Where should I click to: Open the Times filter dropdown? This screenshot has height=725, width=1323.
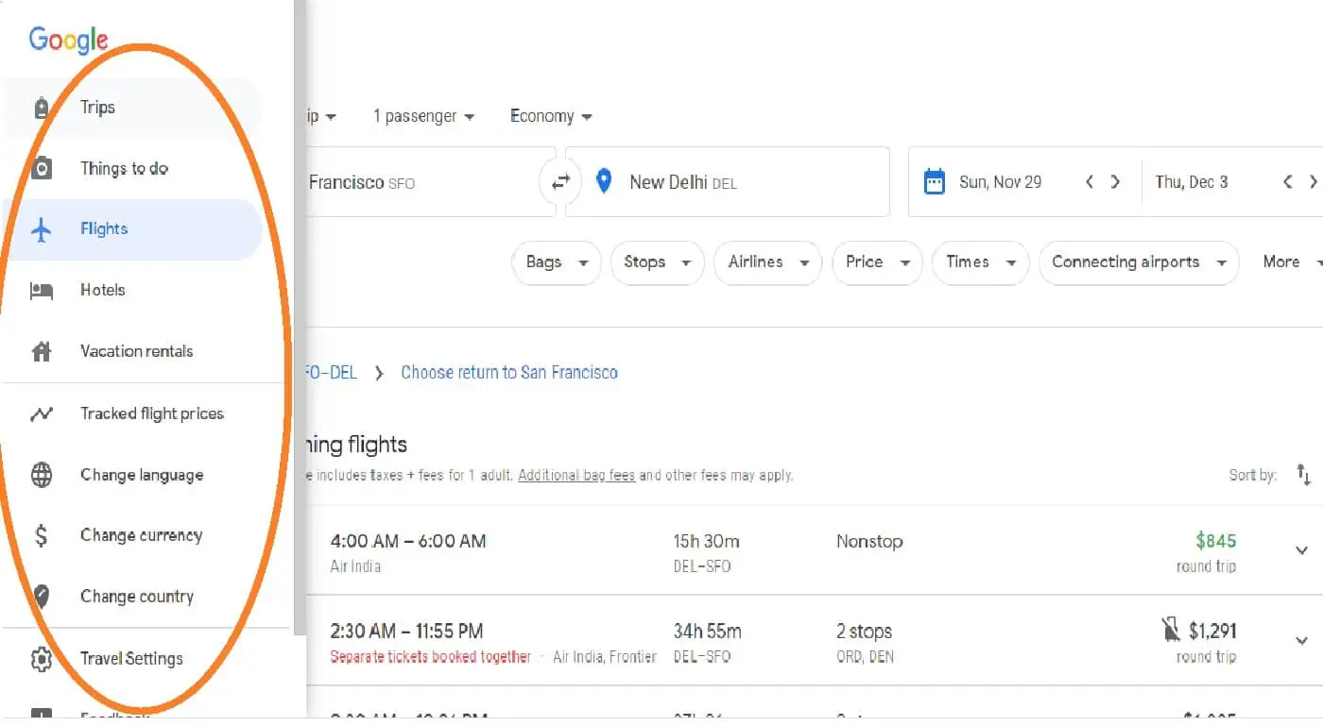pyautogui.click(x=980, y=262)
